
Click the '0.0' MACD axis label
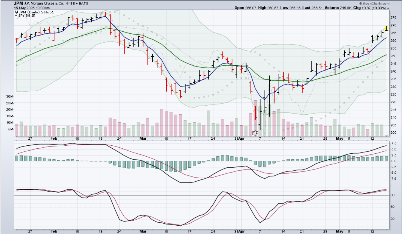point(394,161)
